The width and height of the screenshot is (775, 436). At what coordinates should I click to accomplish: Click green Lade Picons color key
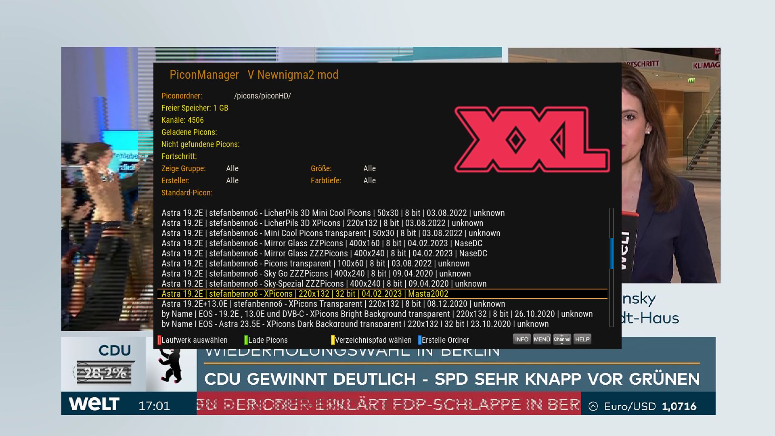point(266,340)
